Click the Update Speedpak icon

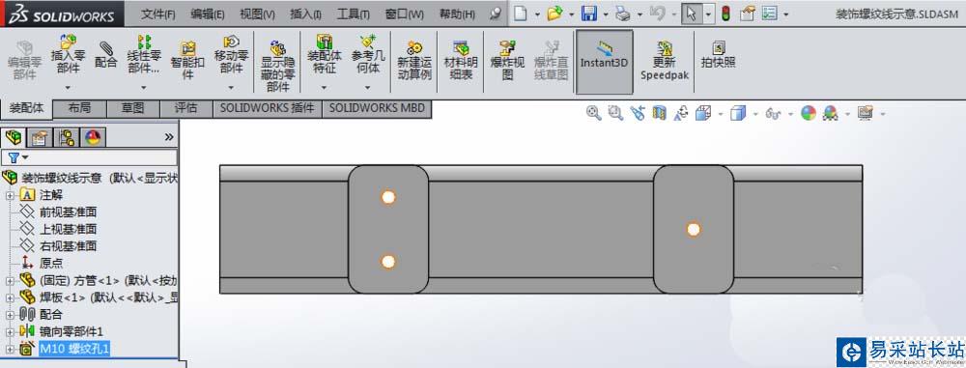(x=665, y=48)
